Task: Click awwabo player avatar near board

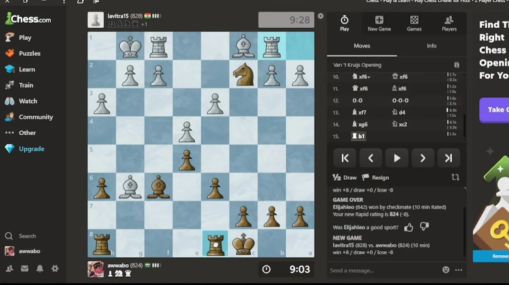Action: point(96,269)
